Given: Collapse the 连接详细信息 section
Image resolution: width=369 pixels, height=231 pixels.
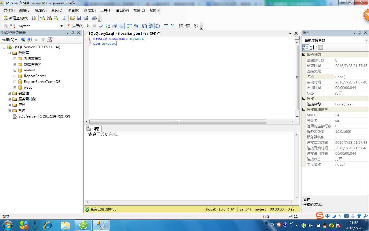Looking at the screenshot, I should (x=304, y=109).
